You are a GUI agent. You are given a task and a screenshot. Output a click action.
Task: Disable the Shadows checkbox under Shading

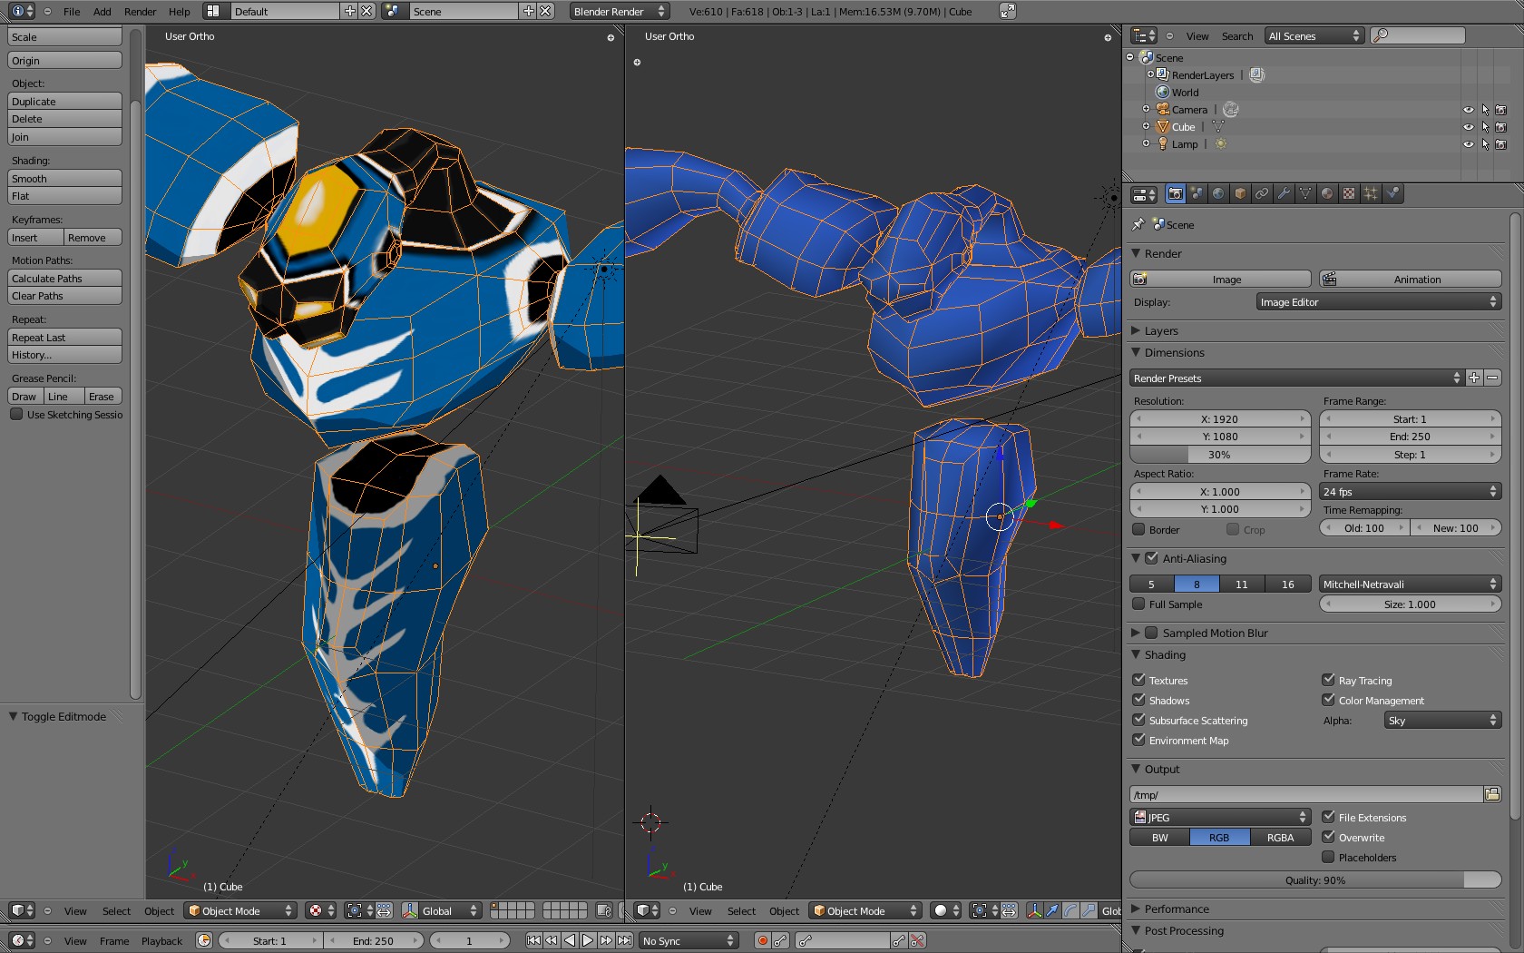[x=1139, y=700]
